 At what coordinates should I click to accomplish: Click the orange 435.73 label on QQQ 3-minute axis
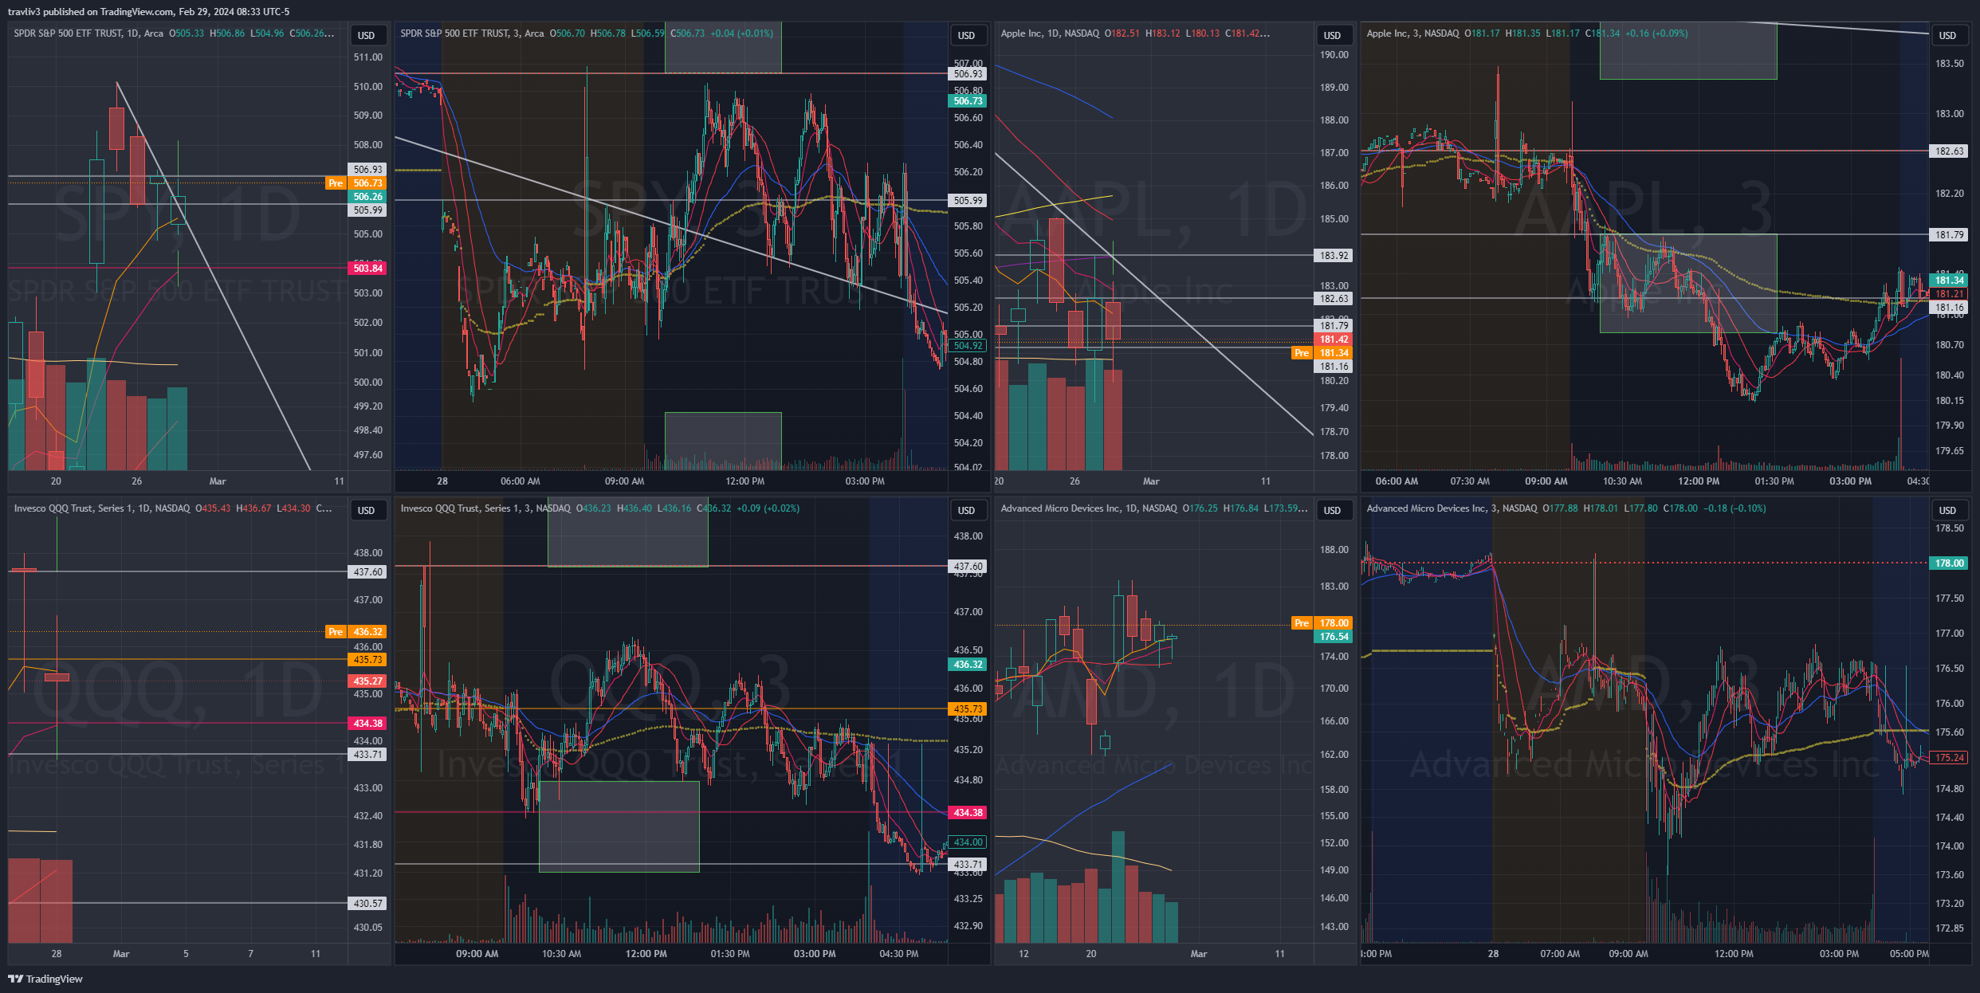[x=968, y=709]
